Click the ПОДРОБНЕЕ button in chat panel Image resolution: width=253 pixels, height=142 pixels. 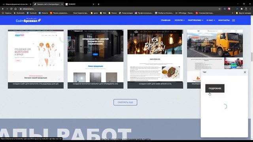(x=215, y=88)
